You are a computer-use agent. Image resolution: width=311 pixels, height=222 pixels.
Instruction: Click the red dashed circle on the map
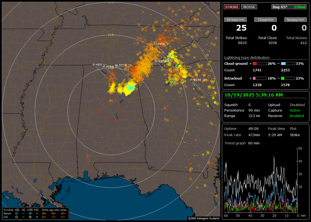pyautogui.click(x=111, y=111)
